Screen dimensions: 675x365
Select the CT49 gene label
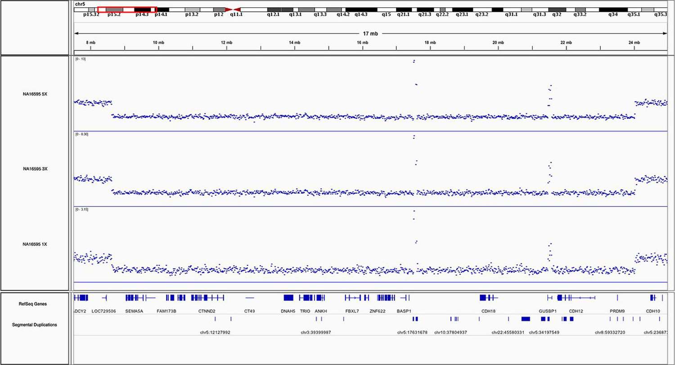coord(250,311)
